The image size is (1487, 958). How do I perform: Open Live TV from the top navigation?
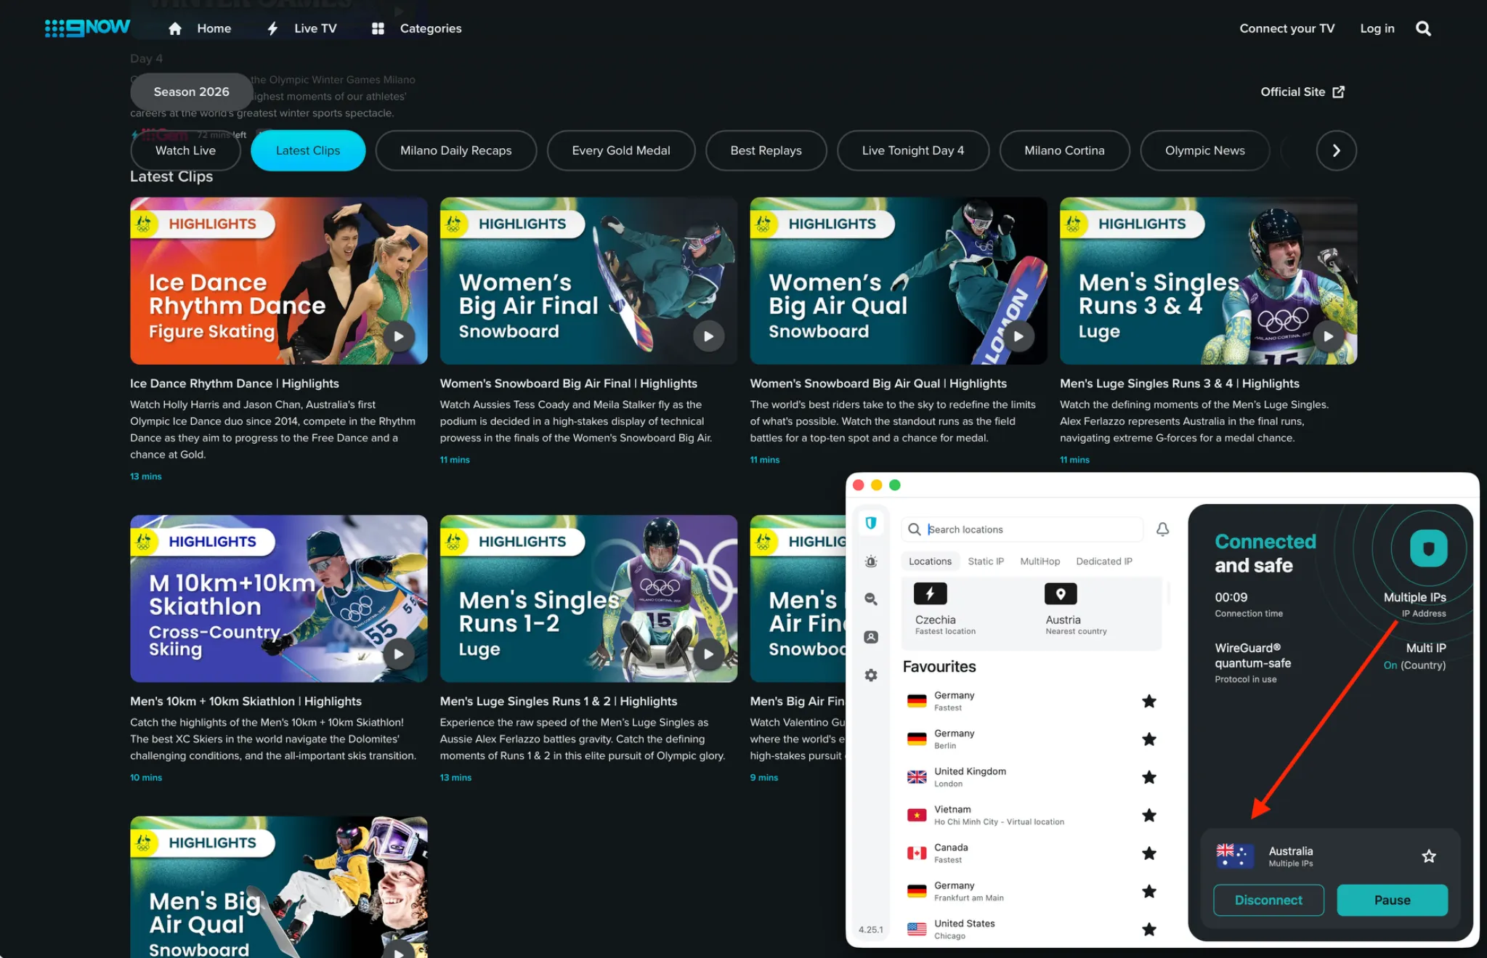click(x=315, y=28)
